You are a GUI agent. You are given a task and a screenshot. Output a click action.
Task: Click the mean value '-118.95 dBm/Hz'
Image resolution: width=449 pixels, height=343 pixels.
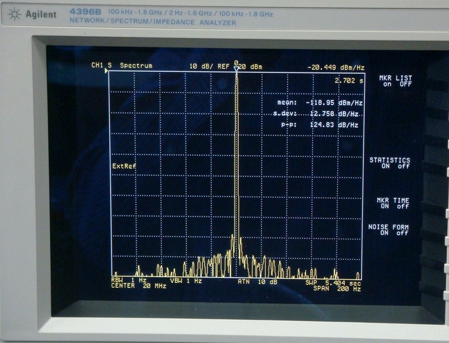click(x=334, y=103)
